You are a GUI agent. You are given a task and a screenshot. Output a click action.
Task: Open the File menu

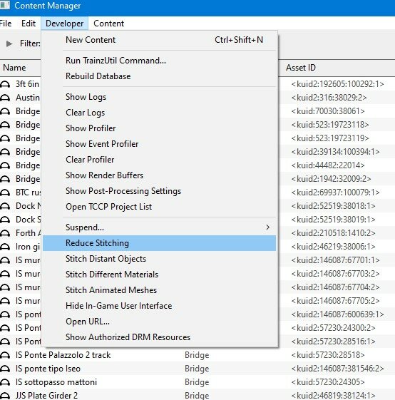pos(6,24)
